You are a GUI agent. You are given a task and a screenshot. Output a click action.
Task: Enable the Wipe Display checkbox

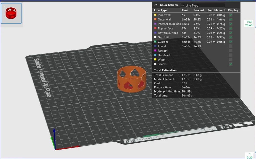point(231,59)
